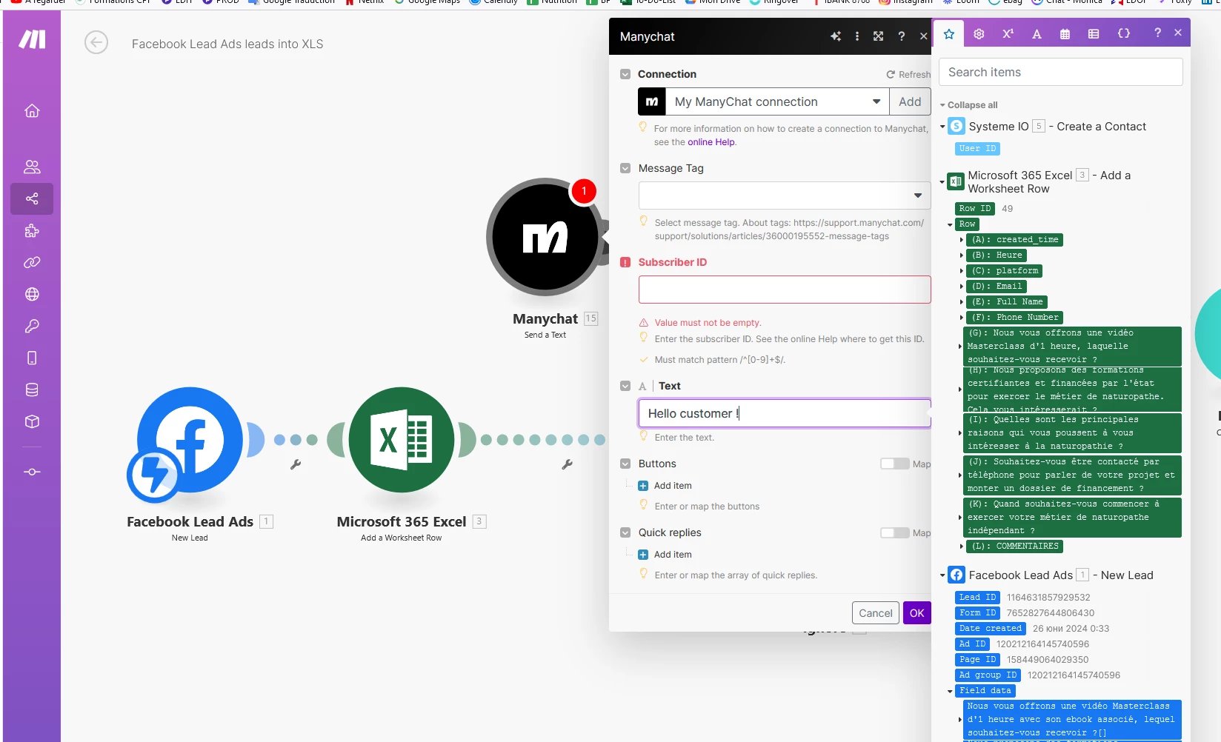The image size is (1221, 742).
Task: Expand the Manychat dialog to fullscreen
Action: [879, 36]
